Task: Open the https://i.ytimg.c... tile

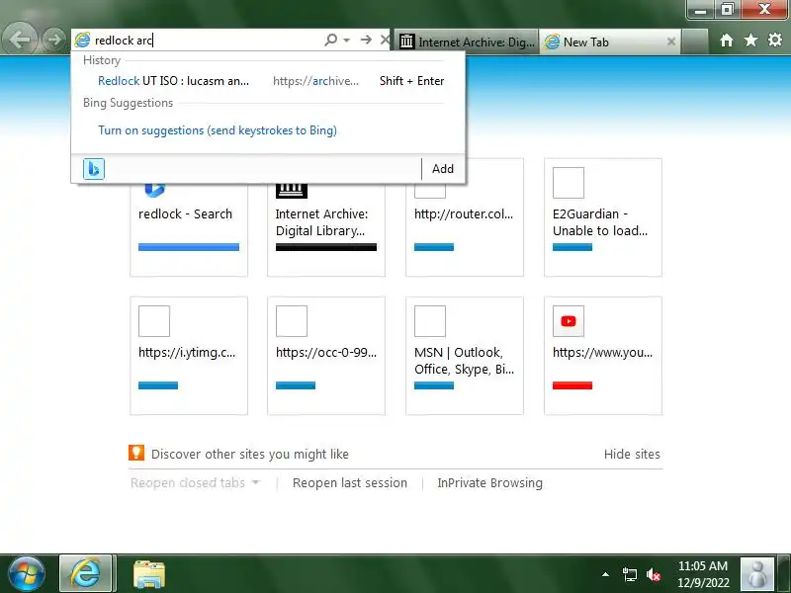Action: coord(189,356)
